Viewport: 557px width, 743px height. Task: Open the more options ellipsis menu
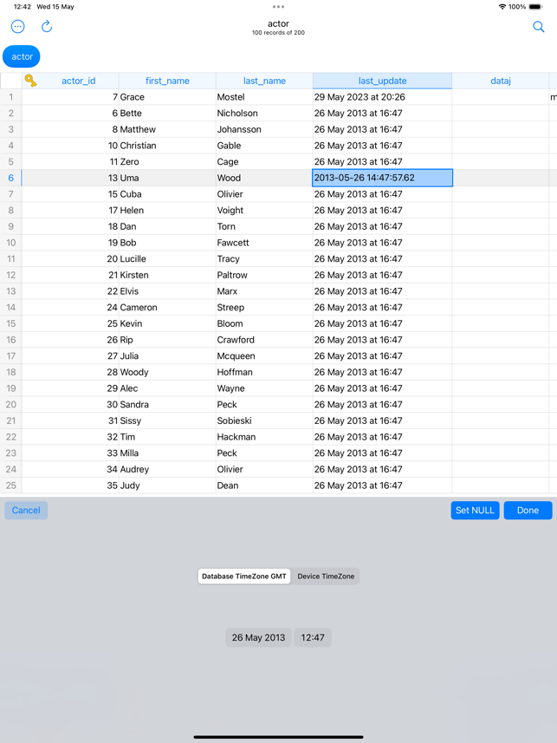[x=17, y=27]
